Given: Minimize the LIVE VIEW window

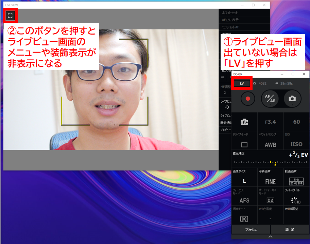Looking at the screenshot, I should 242,5.
